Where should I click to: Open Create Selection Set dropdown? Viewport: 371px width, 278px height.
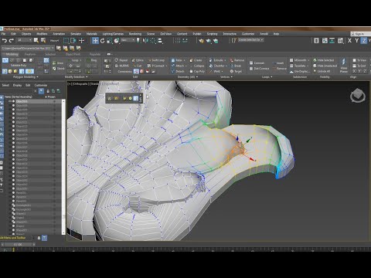click(x=250, y=40)
